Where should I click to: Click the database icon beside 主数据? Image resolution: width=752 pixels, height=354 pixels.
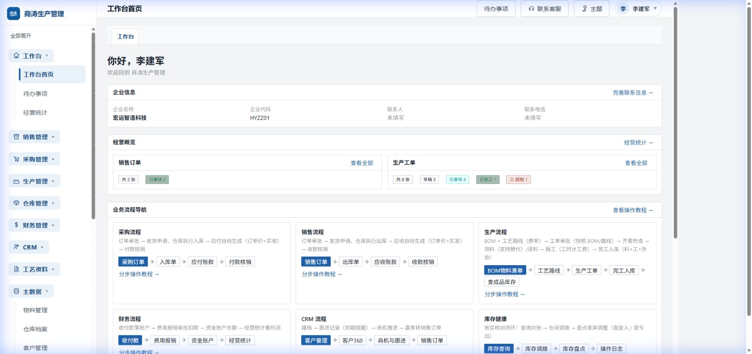[x=16, y=292]
